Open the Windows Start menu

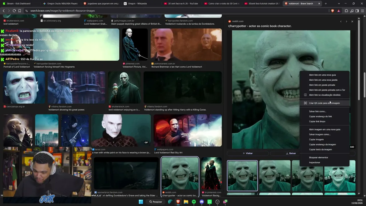141,202
